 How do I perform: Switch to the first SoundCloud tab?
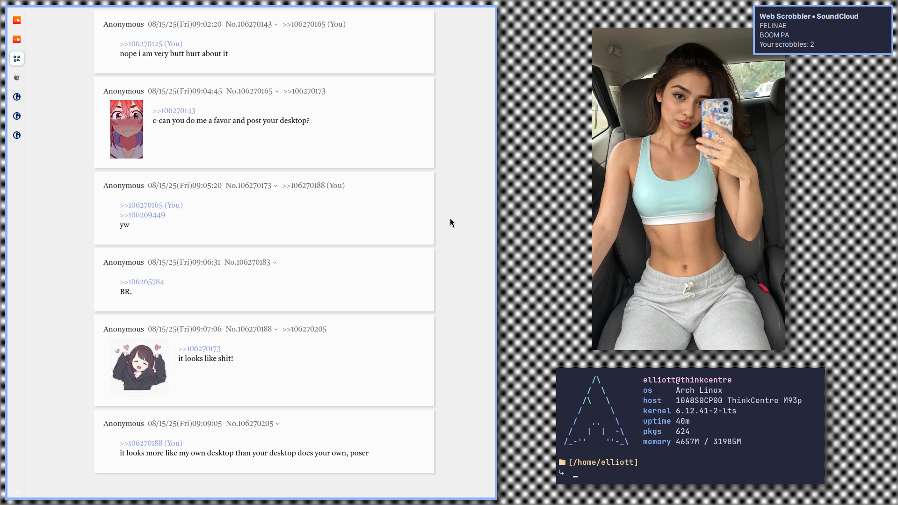[17, 20]
